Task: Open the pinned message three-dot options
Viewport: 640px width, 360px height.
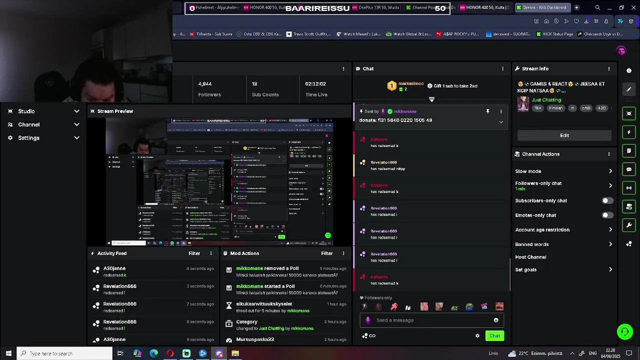Action: 501,111
